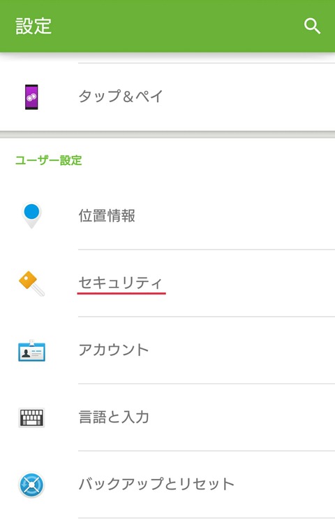Screen dimensions: 335x528
Task: Click the grey divider above ユーザー設定
Action: tap(167, 134)
